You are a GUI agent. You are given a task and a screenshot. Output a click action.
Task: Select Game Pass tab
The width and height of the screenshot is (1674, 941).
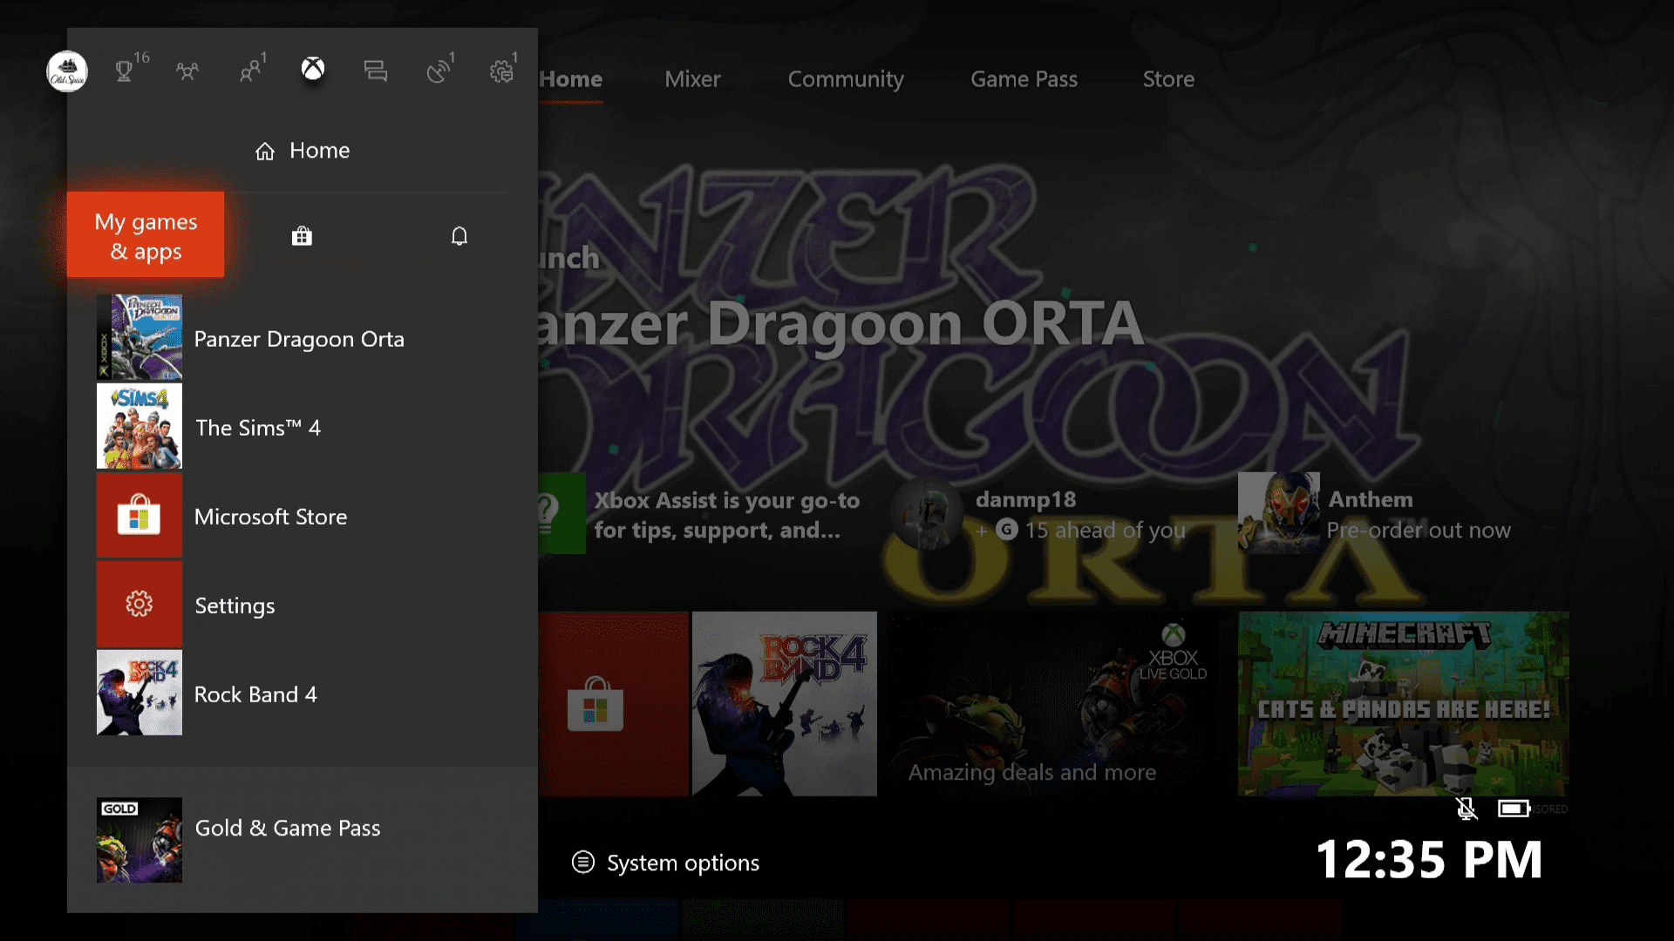(x=1024, y=78)
